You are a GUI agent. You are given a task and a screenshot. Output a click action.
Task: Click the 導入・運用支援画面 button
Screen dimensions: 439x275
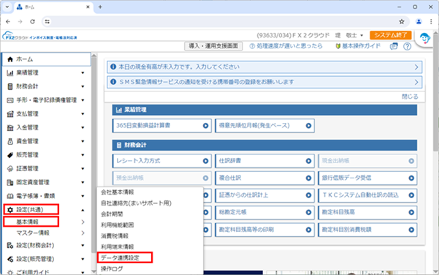click(x=213, y=46)
